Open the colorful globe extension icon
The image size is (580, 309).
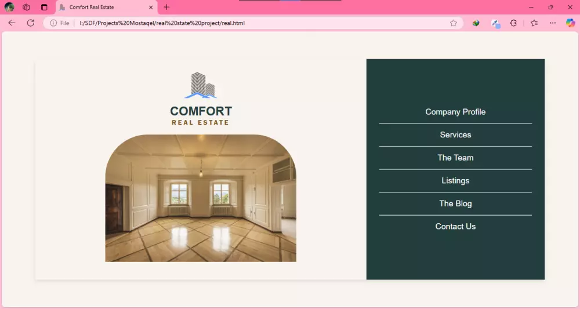pyautogui.click(x=476, y=23)
